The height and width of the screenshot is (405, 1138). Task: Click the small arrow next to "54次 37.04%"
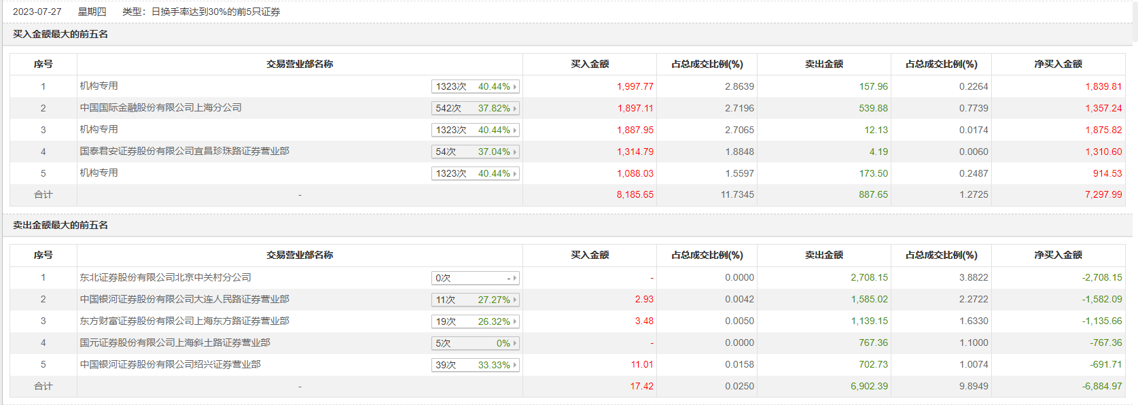[x=515, y=152]
